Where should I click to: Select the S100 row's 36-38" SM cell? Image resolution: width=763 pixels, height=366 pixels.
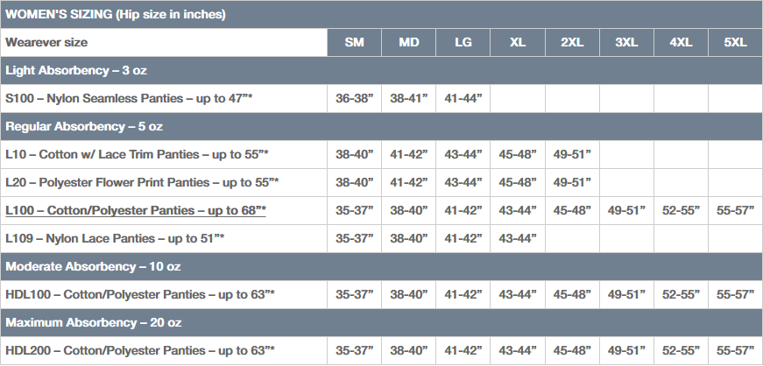tap(355, 99)
